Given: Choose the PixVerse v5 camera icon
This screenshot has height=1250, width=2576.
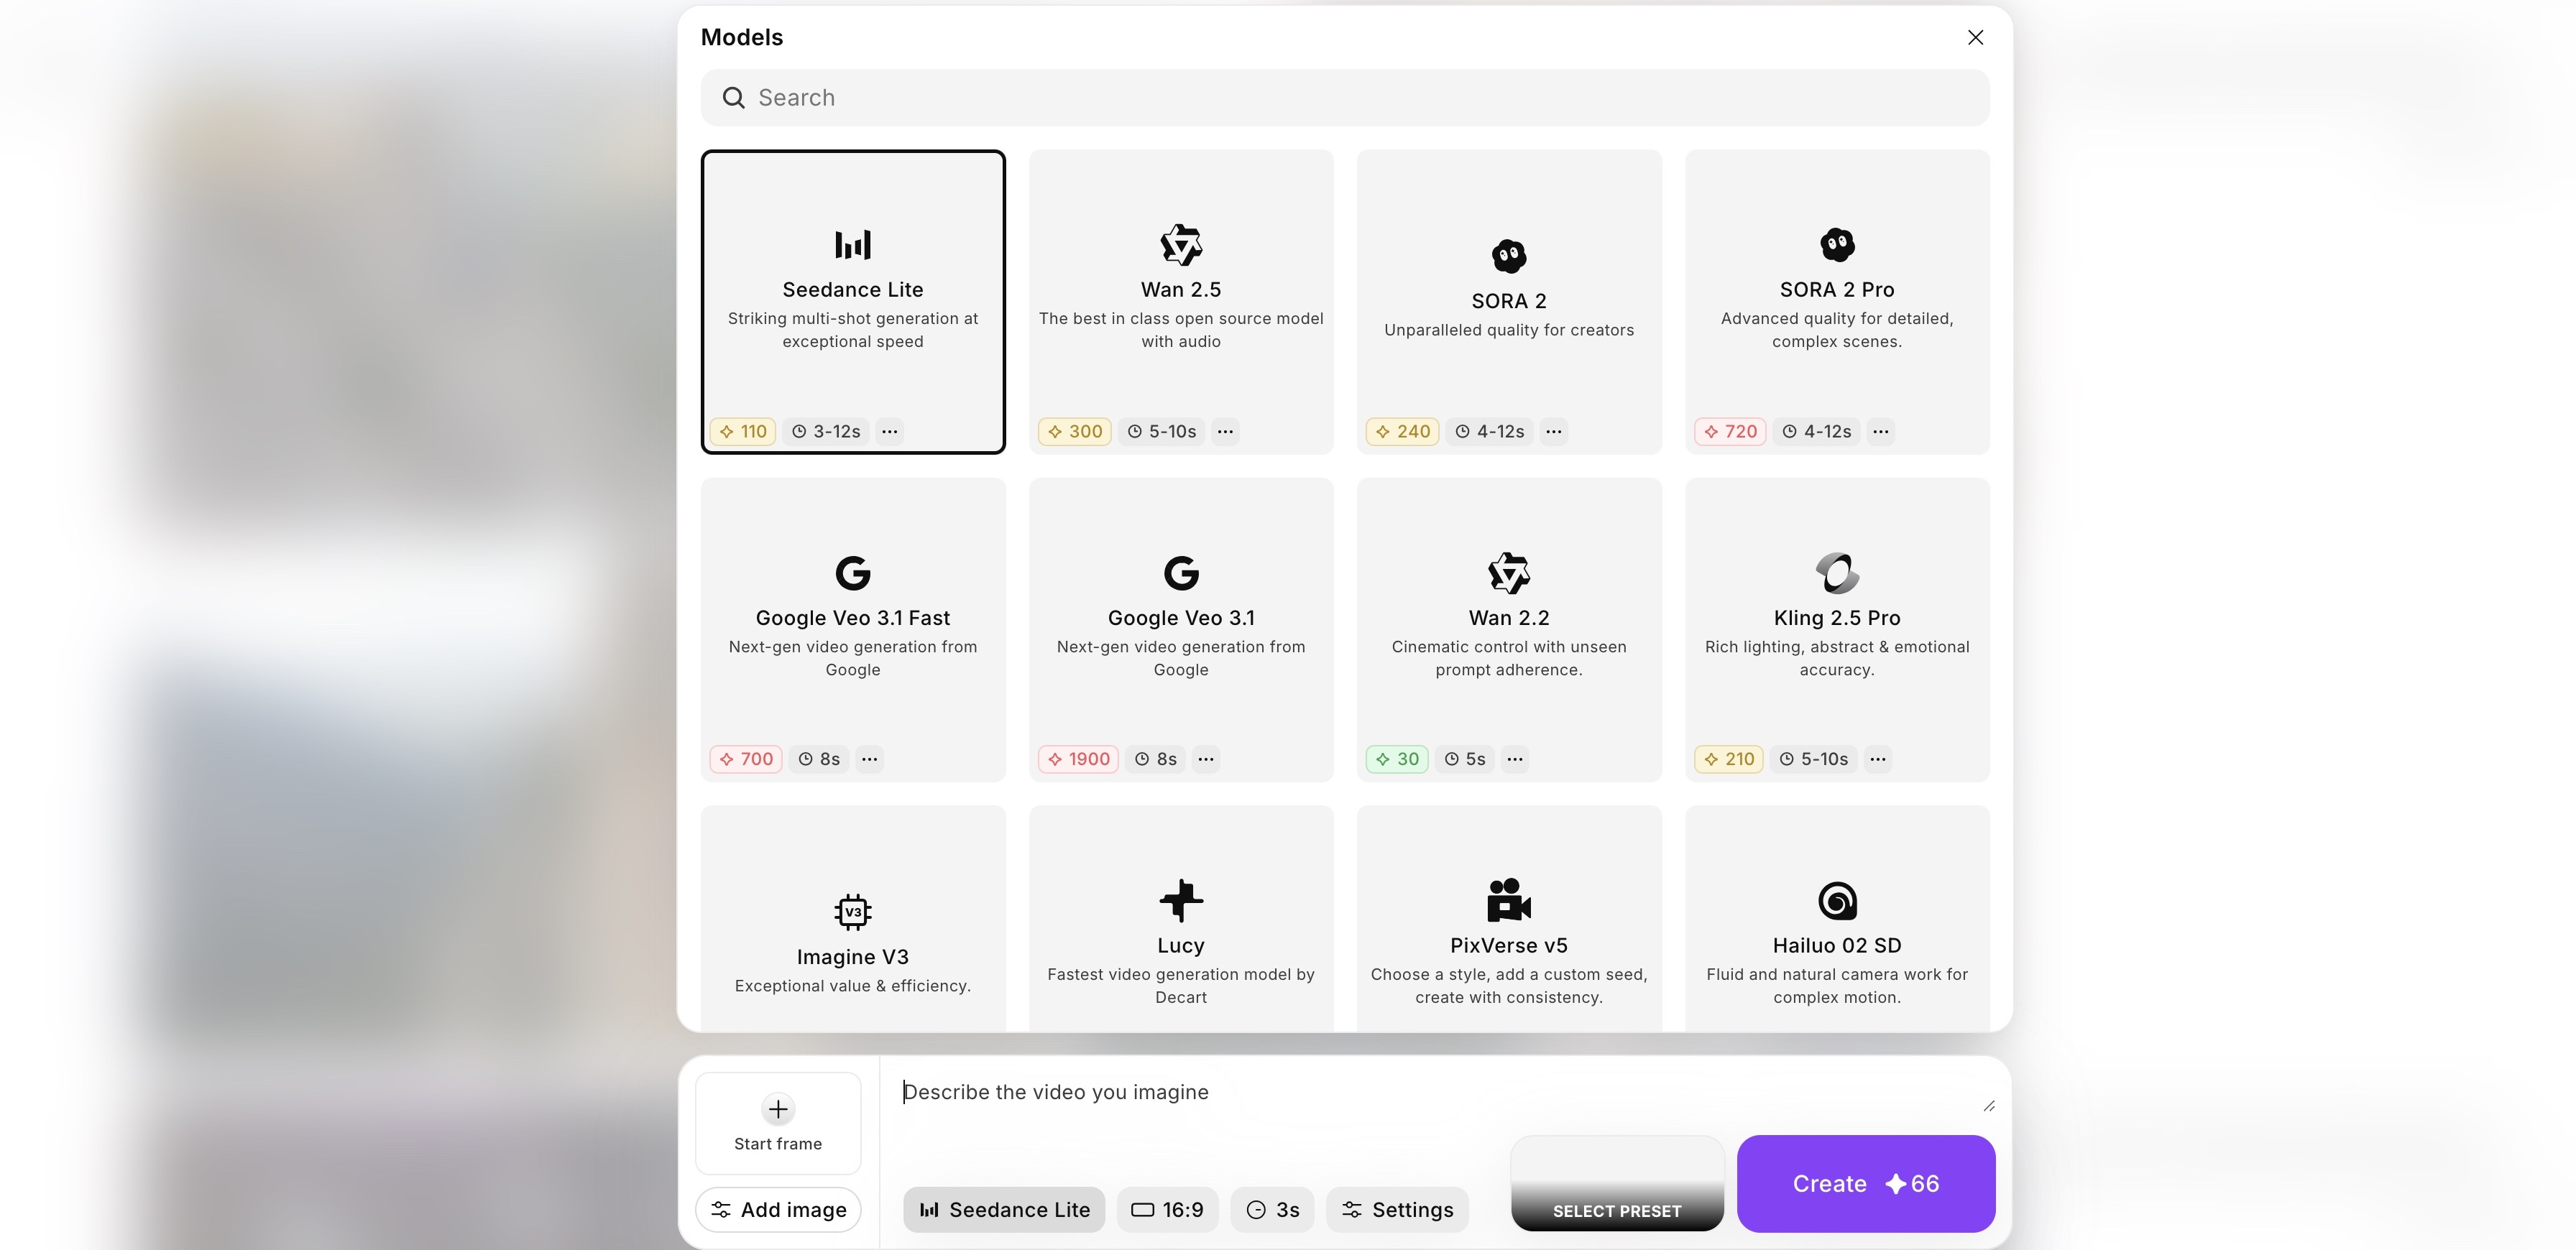Looking at the screenshot, I should pyautogui.click(x=1508, y=900).
